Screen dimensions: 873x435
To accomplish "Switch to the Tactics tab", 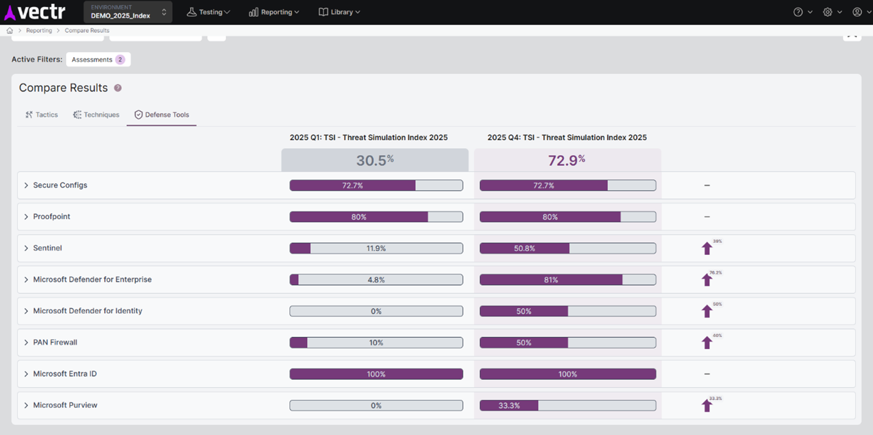I will pyautogui.click(x=41, y=115).
